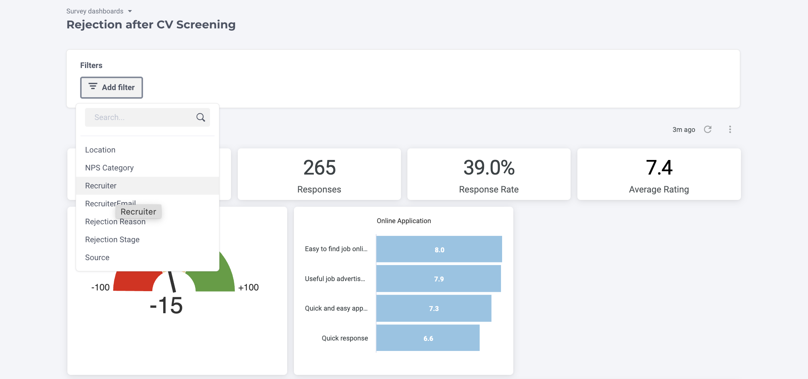Select the Recruiter filter option
This screenshot has width=808, height=379.
[x=148, y=186]
